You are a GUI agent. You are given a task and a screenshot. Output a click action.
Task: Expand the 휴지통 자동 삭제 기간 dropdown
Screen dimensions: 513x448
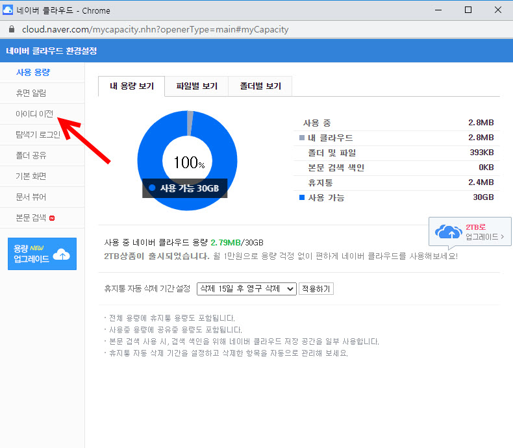247,289
